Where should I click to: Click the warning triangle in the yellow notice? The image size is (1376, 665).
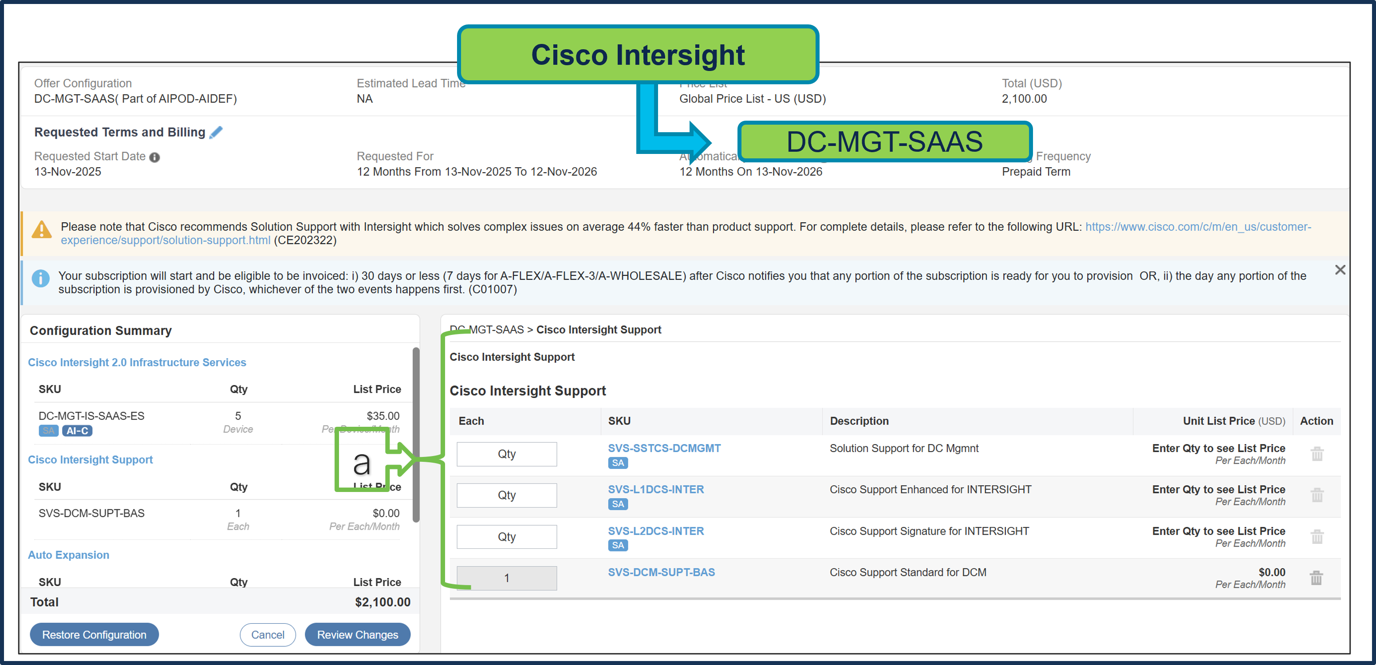click(41, 231)
